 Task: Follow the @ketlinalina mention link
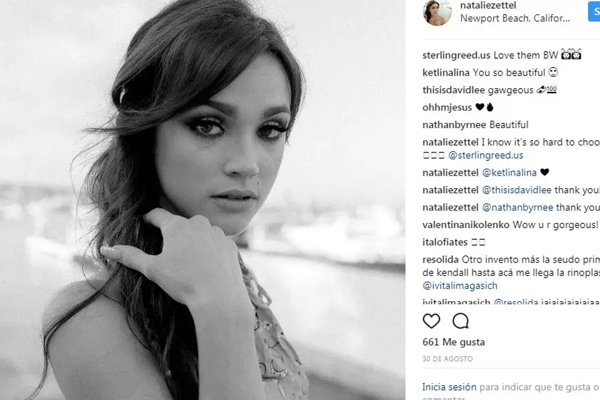[509, 172]
